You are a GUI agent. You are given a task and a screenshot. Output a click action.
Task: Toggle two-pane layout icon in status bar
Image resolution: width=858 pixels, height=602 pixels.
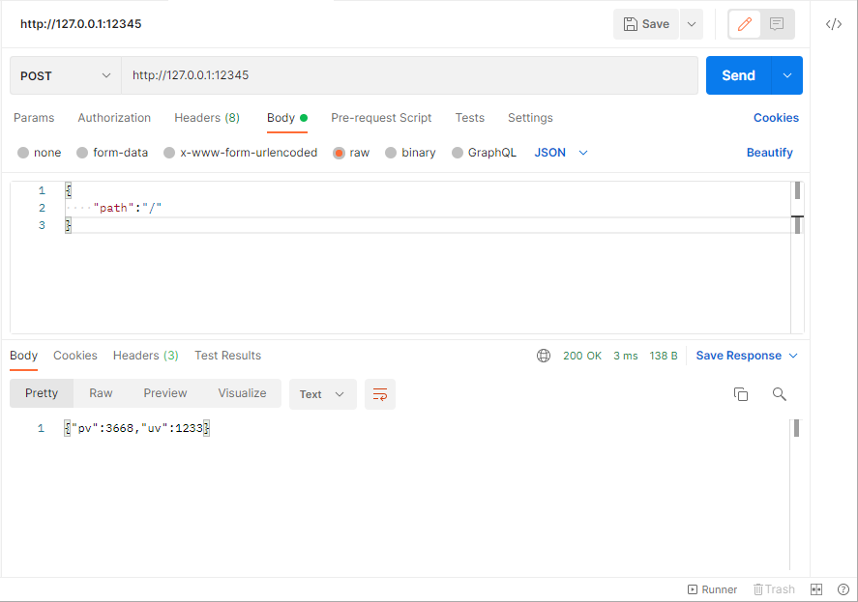pyautogui.click(x=816, y=589)
